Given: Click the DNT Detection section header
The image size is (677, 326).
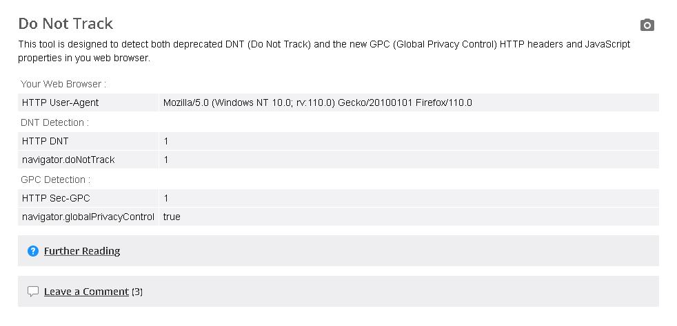Looking at the screenshot, I should [x=55, y=122].
